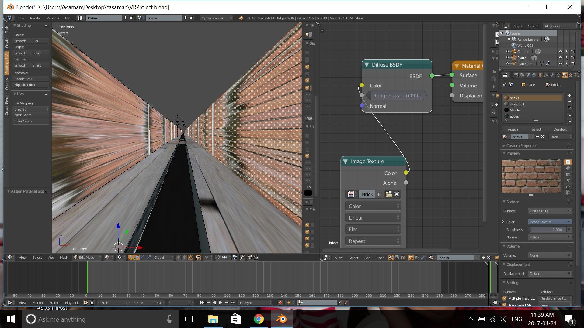Collapse the Diffuse BSDF node triangle
The width and height of the screenshot is (584, 328).
[367, 65]
